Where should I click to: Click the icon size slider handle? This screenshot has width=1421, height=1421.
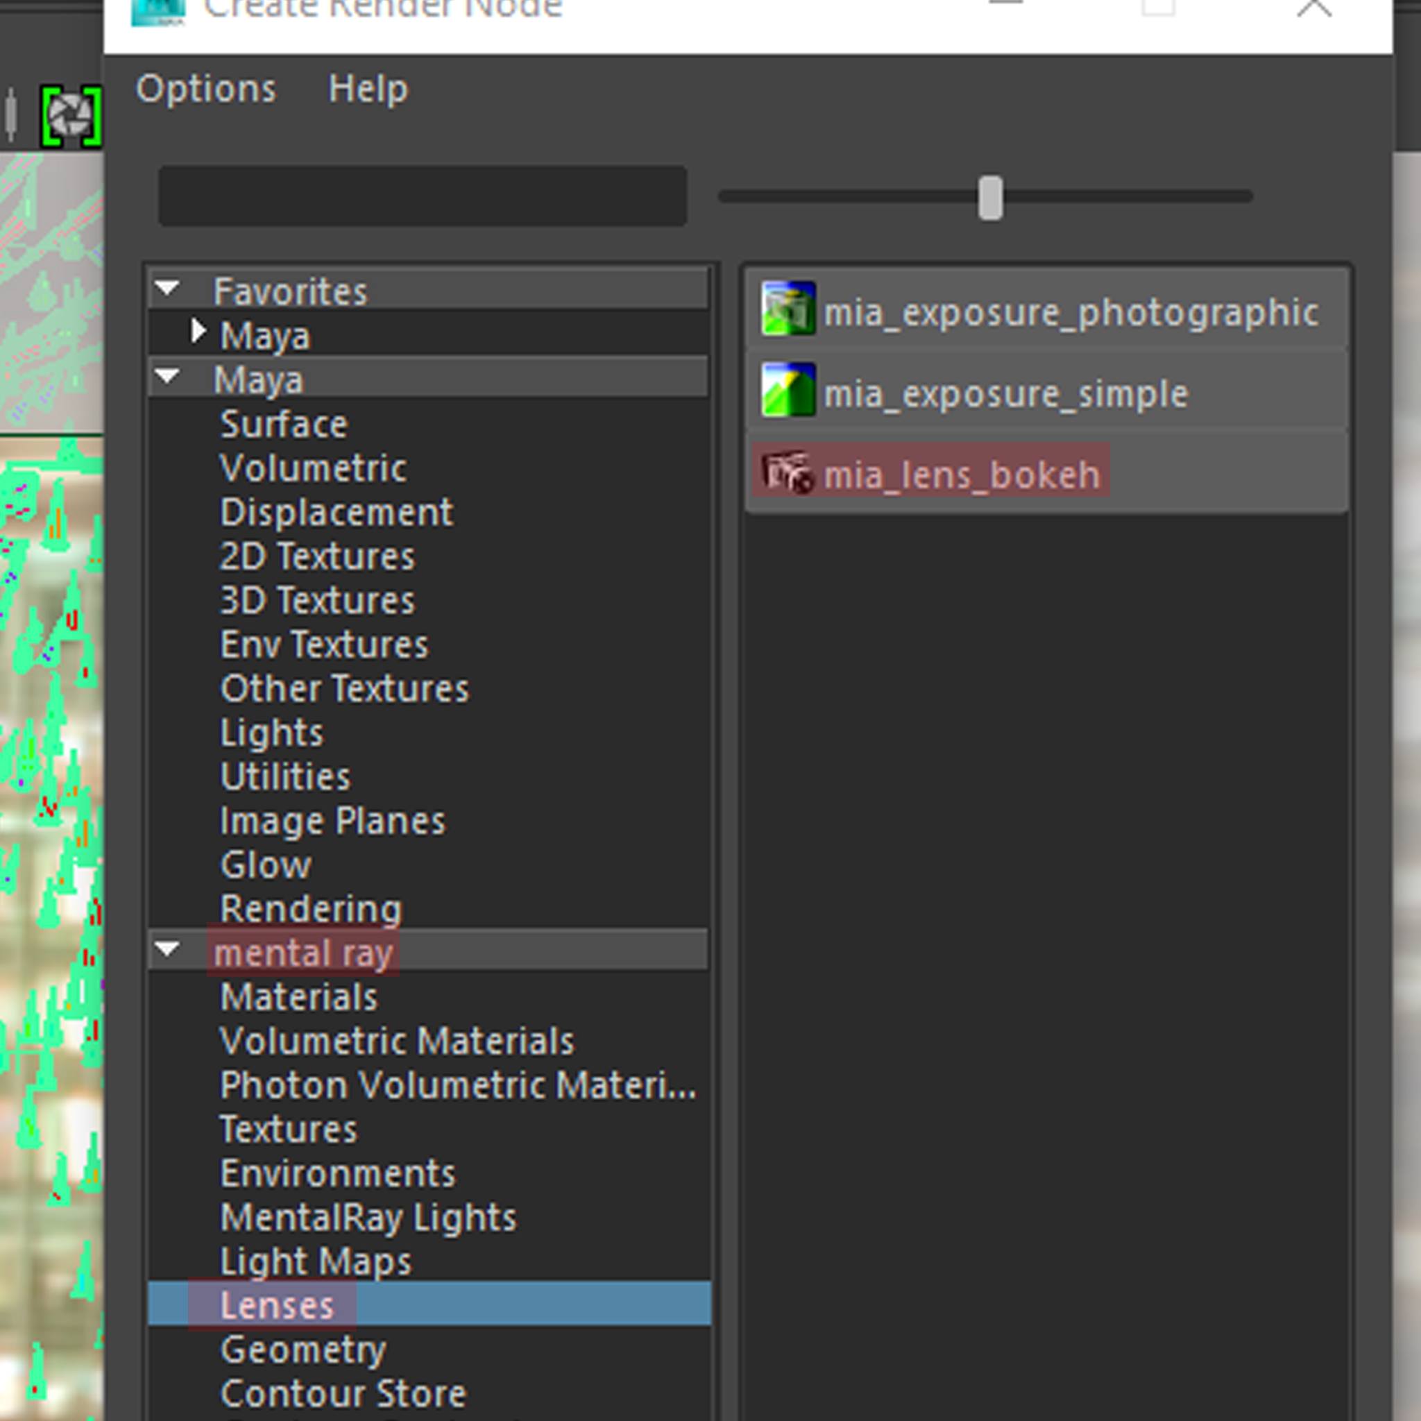click(x=990, y=197)
